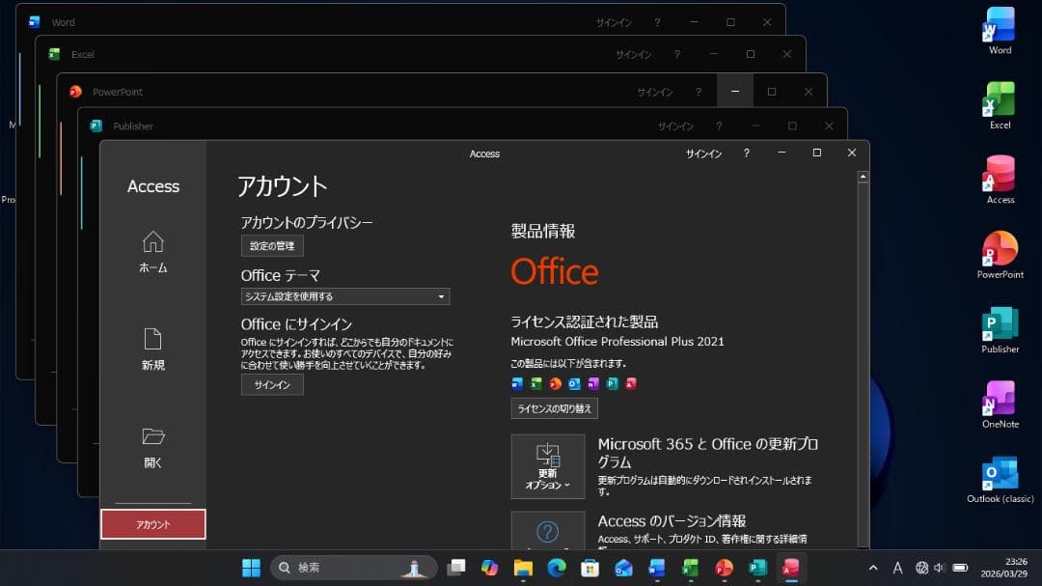1042x586 pixels.
Task: Click the help question mark in Excel window
Action: click(x=677, y=54)
